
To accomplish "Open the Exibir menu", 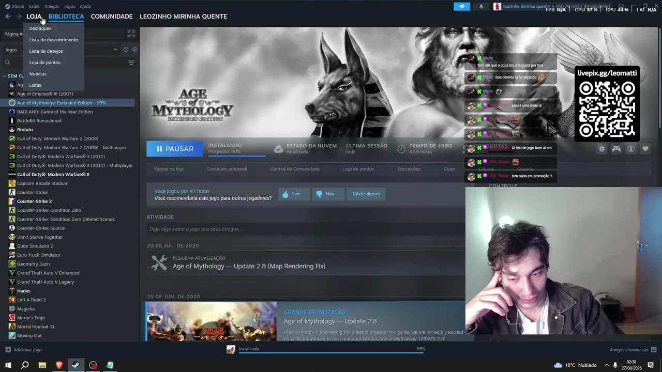I will point(34,6).
